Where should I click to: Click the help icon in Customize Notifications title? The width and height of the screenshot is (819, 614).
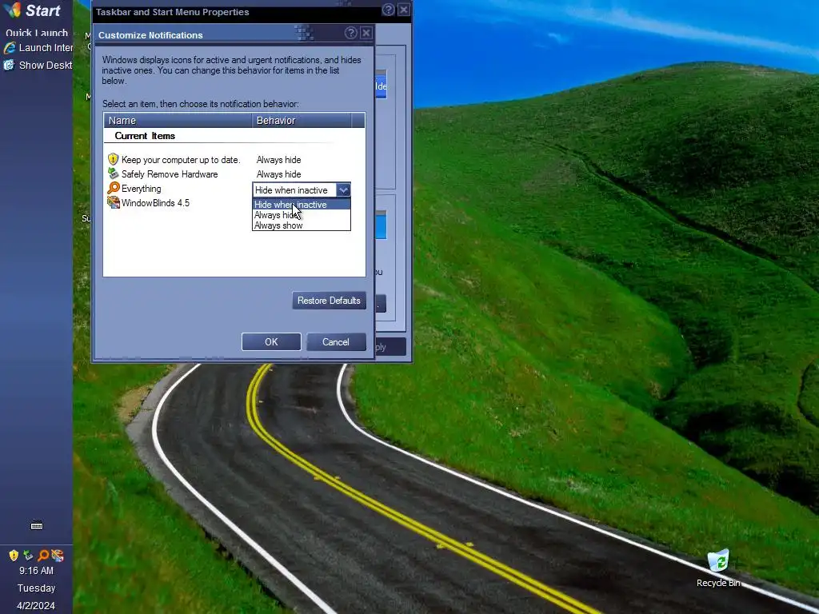point(351,33)
